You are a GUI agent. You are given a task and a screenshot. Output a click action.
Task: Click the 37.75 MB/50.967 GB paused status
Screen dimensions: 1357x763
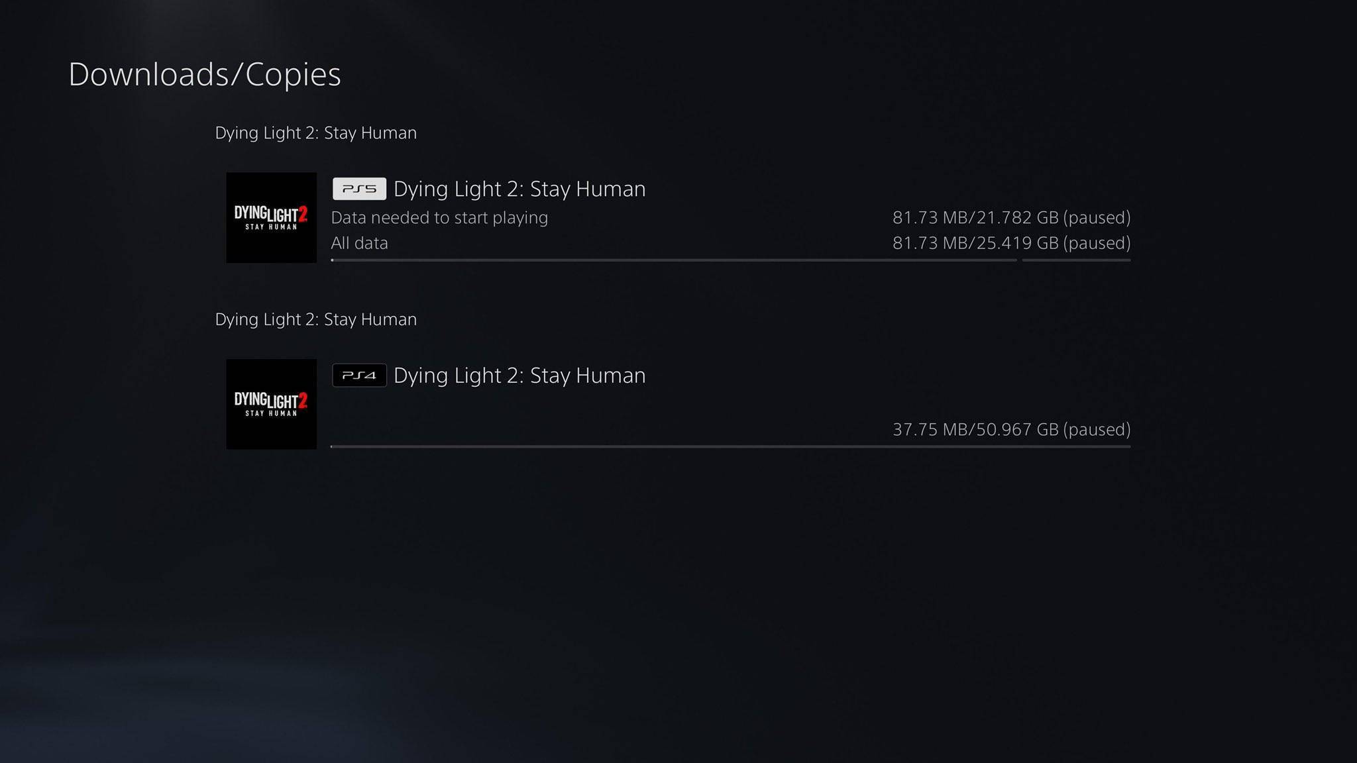point(1011,430)
